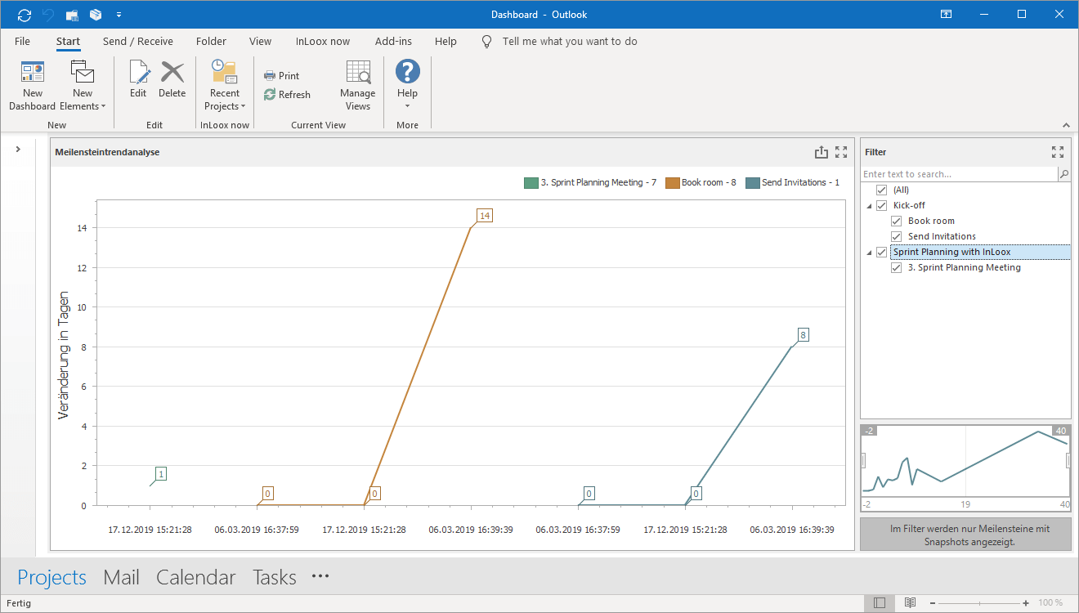Click the 14 data label on chart

pos(485,216)
